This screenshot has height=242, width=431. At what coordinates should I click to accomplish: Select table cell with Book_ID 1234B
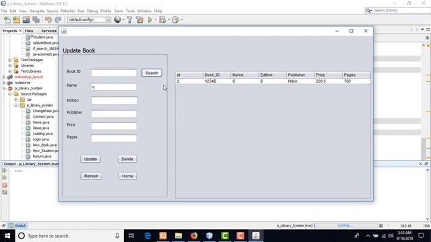click(x=217, y=81)
